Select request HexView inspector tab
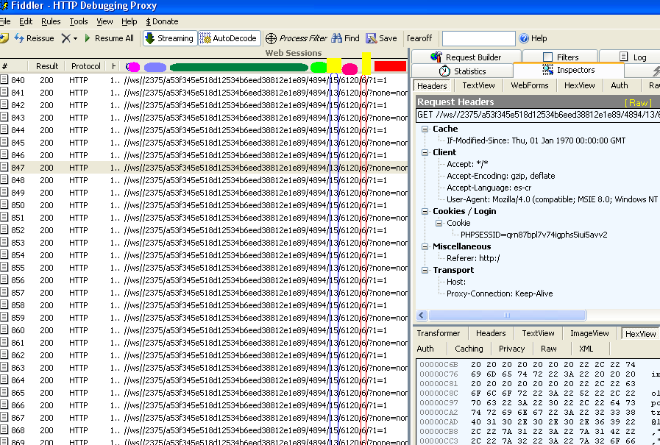Screen dimensions: 660x445 click(x=580, y=85)
